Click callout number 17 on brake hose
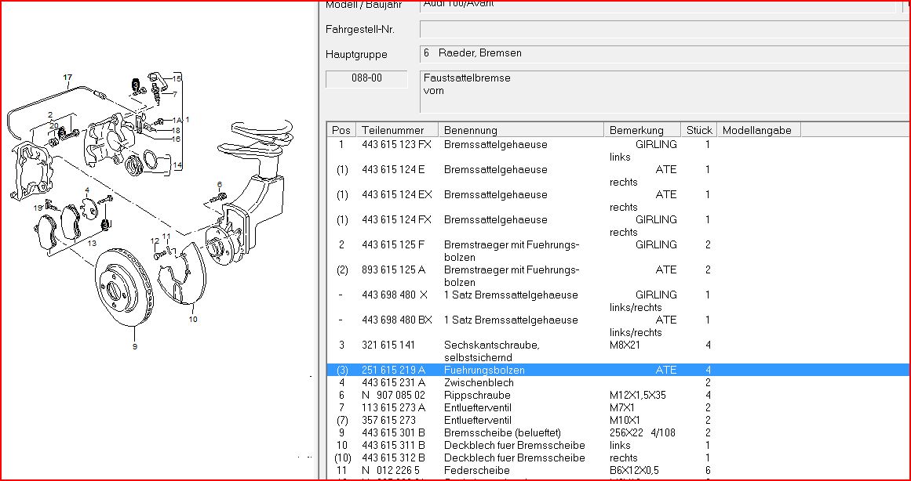This screenshot has height=481, width=911. [67, 78]
